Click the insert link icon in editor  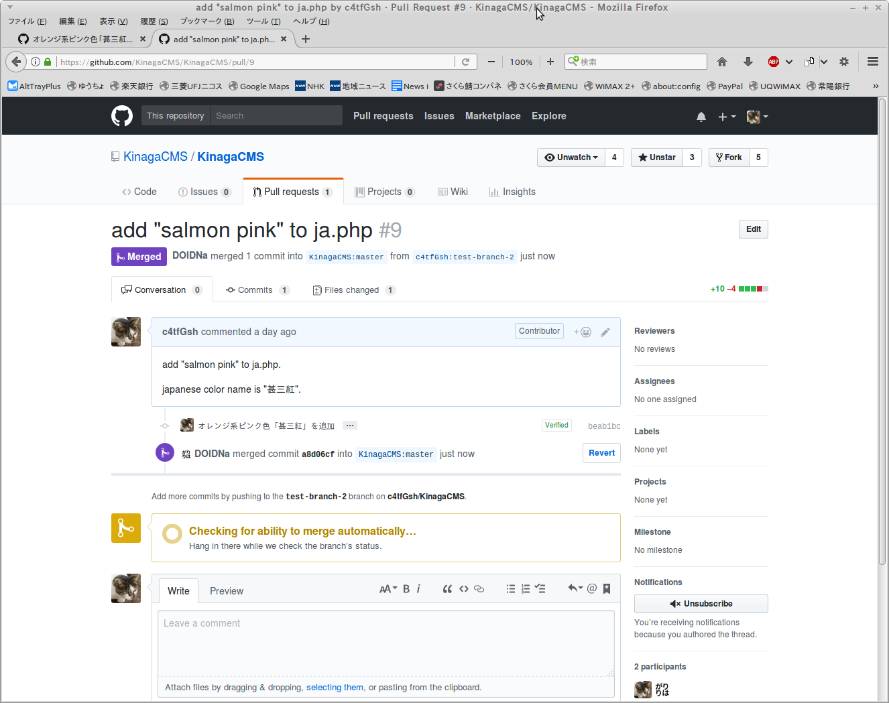click(x=479, y=589)
